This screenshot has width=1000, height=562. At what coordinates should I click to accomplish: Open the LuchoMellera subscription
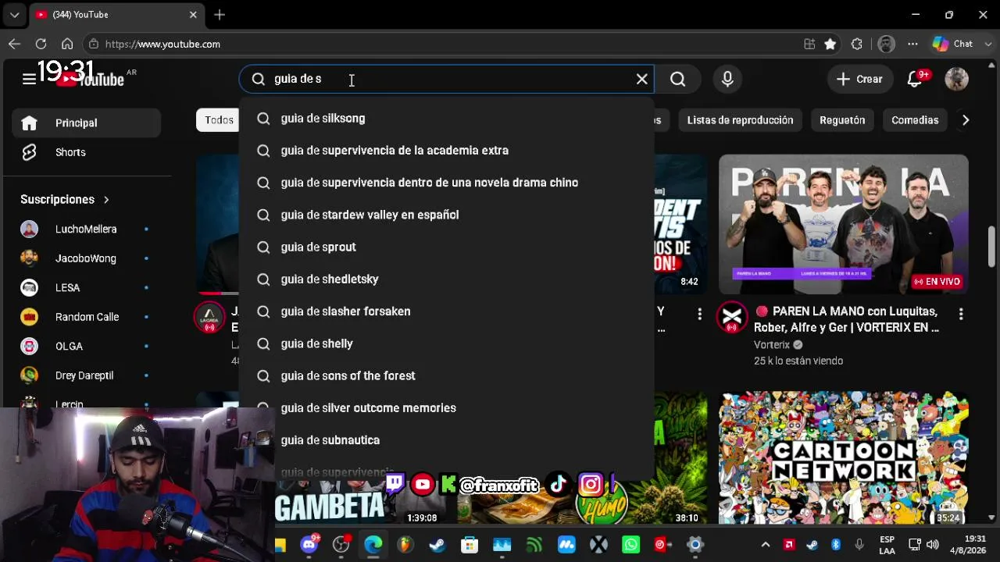(x=86, y=229)
